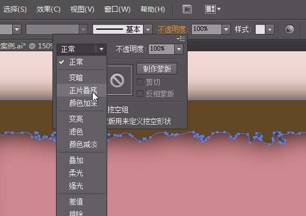The image size is (306, 216).
Task: Click the 制作蒙版 button
Action: click(157, 69)
